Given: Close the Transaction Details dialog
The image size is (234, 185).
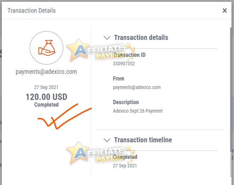Looking at the screenshot, I should [x=224, y=11].
